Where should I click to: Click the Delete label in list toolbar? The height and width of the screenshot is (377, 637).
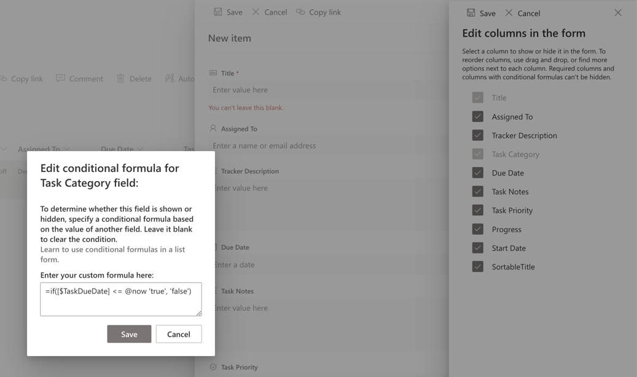(x=141, y=79)
